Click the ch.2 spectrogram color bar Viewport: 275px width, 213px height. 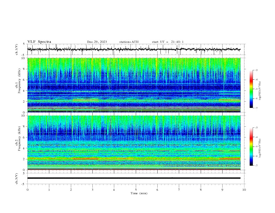point(251,147)
